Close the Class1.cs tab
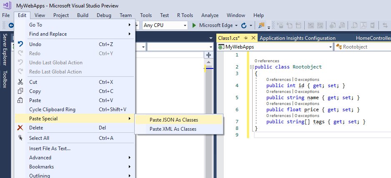391x178 pixels. tap(253, 38)
